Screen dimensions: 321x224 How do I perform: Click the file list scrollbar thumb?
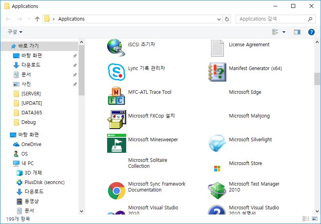(x=317, y=79)
